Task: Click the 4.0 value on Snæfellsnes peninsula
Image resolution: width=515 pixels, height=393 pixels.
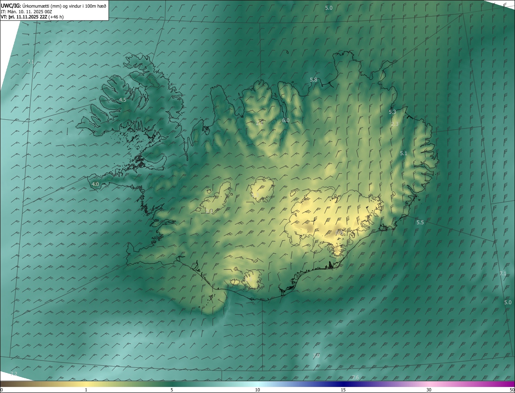Action: 95,184
